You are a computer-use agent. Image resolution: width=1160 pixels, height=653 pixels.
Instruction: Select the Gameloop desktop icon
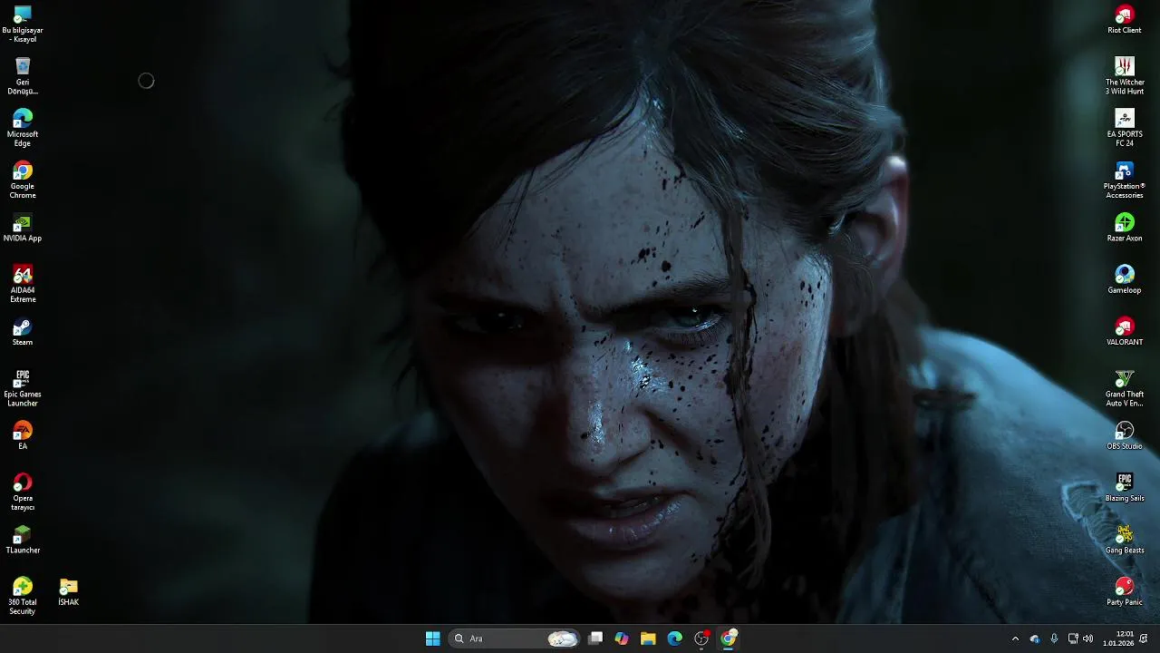(x=1125, y=279)
